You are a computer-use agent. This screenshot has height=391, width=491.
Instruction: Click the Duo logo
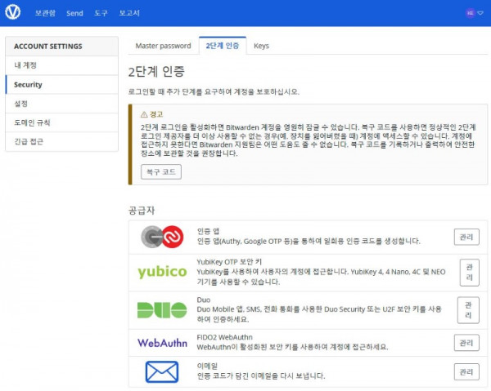coord(161,309)
